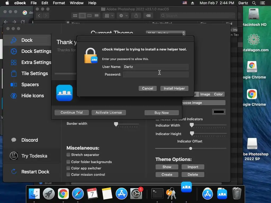The image size is (271, 203).
Task: Open App Store icon beside Notes
Action: pyautogui.click(x=121, y=193)
